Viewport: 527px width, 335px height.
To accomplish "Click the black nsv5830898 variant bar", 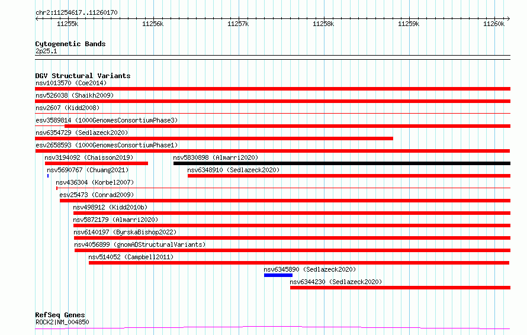I will pos(342,163).
